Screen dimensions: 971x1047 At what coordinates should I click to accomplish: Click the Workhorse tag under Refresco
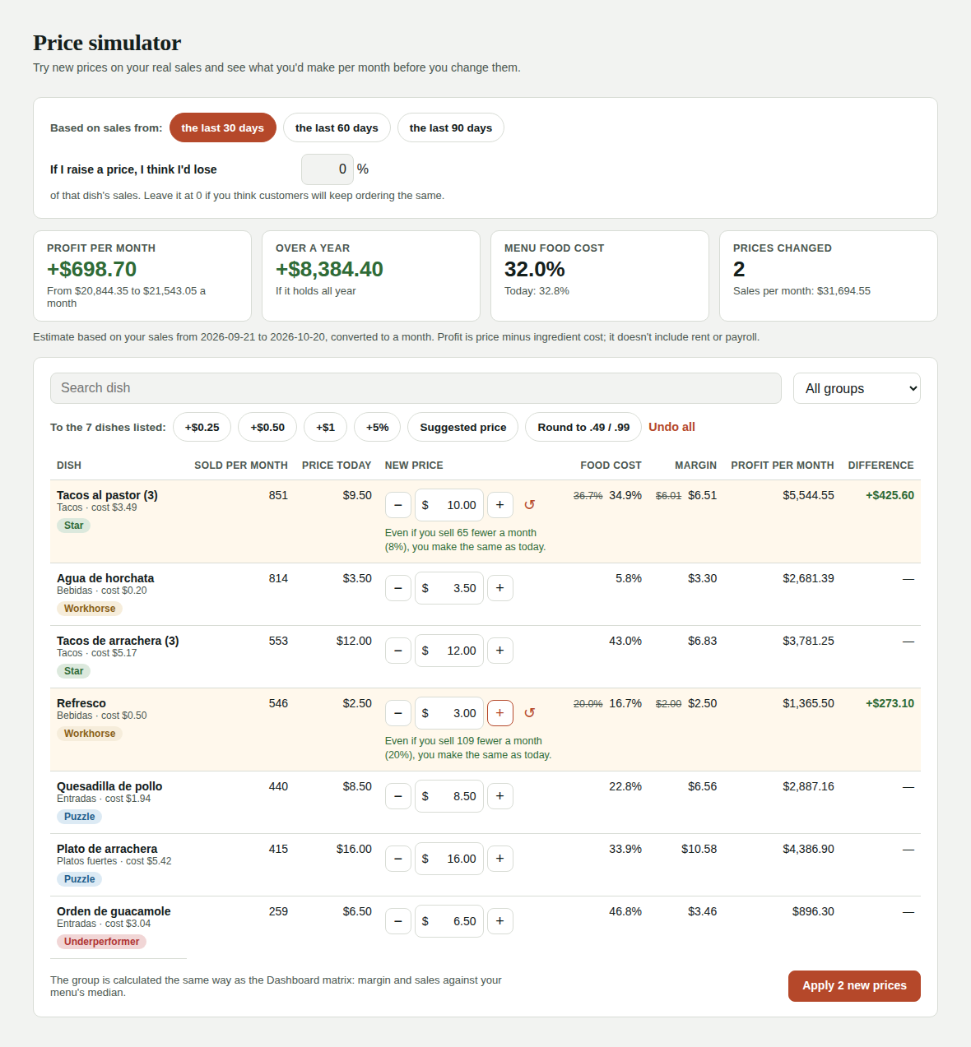coord(90,734)
